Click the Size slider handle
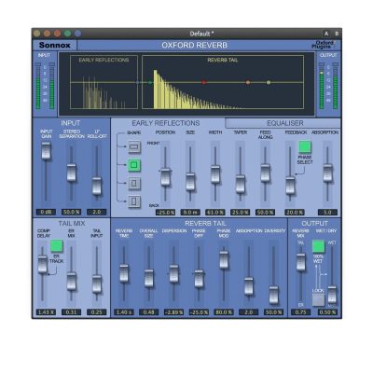 (x=190, y=182)
